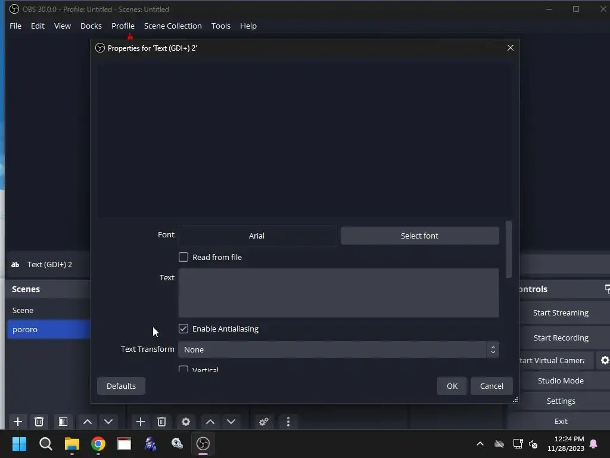Image resolution: width=610 pixels, height=458 pixels.
Task: Open OBS Settings button
Action: pyautogui.click(x=561, y=401)
